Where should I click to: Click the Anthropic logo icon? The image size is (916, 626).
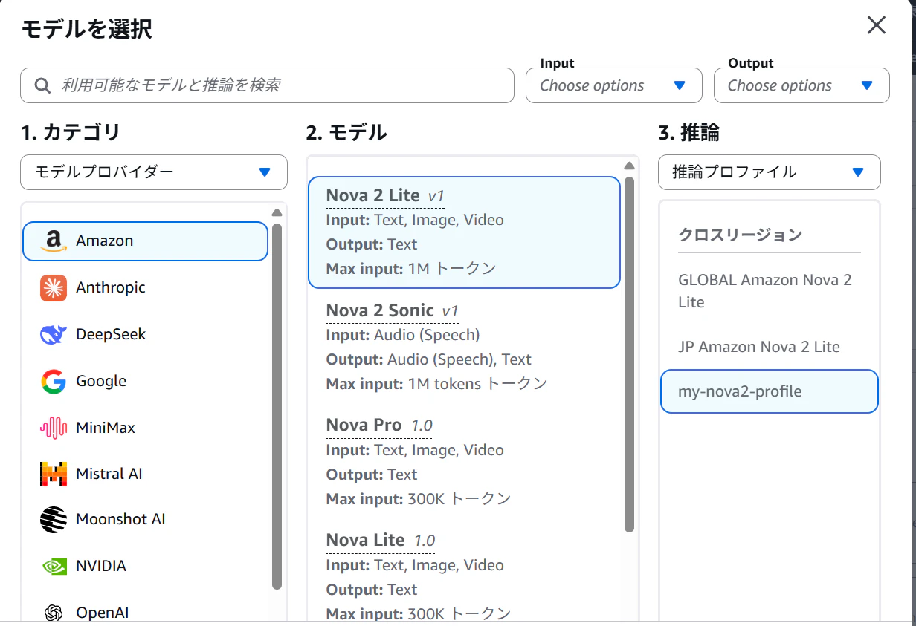[x=54, y=288]
